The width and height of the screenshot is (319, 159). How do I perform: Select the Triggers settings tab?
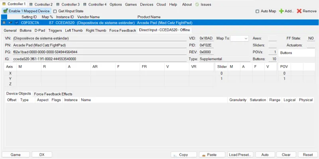click(x=55, y=31)
